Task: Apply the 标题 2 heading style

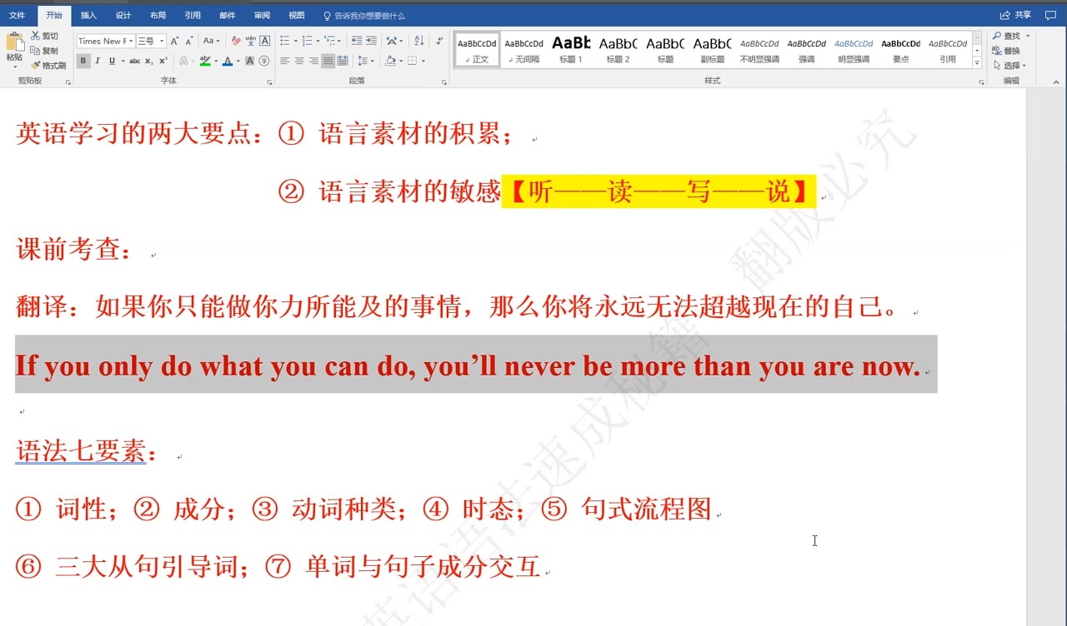Action: [x=618, y=50]
